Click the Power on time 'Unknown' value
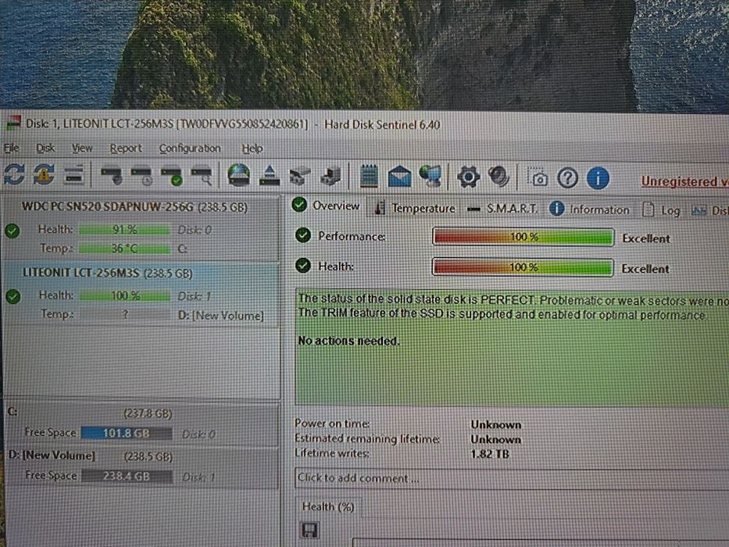The width and height of the screenshot is (729, 547). [496, 424]
